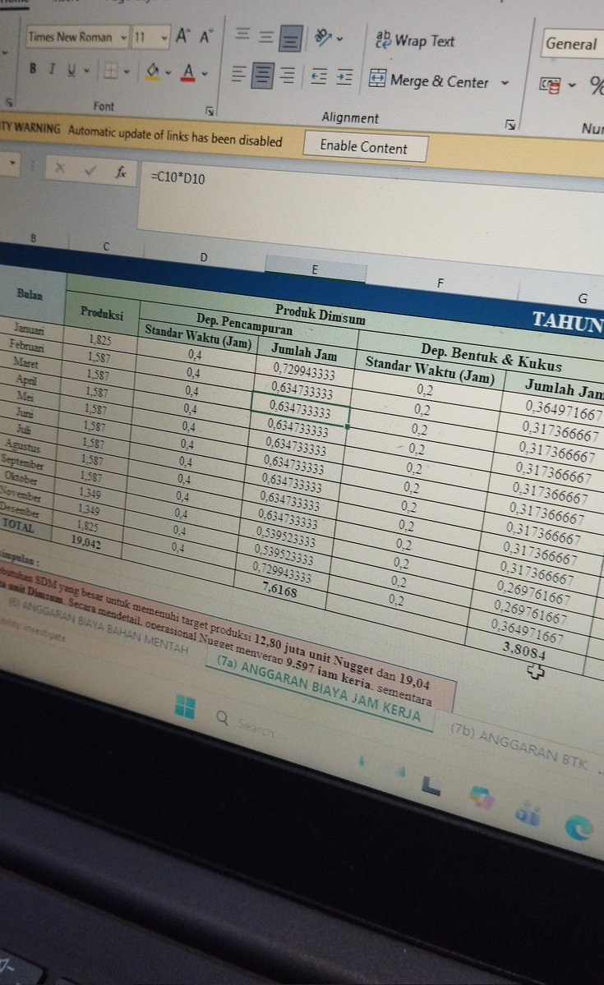Select Produksi cell 1,825 in Januari row
The height and width of the screenshot is (985, 604).
coord(99,340)
